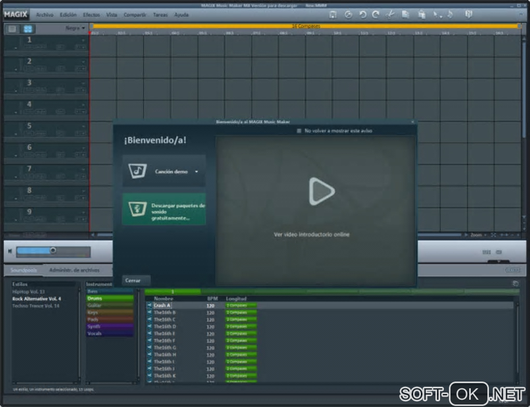This screenshot has height=407, width=530.
Task: Click the rewind to start transport icon
Action: 10,251
